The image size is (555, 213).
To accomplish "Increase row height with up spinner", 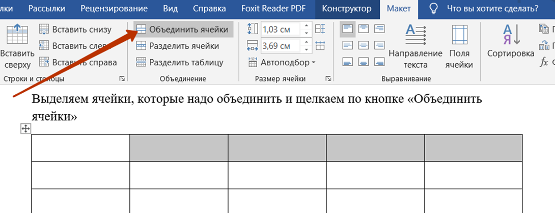I will [307, 26].
